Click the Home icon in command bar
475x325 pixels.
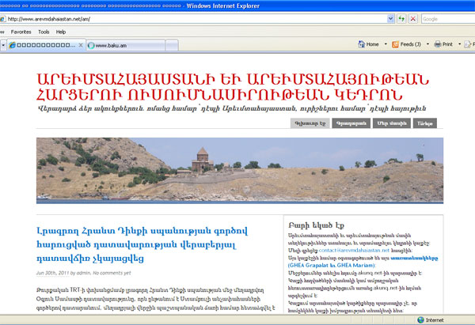pos(362,45)
